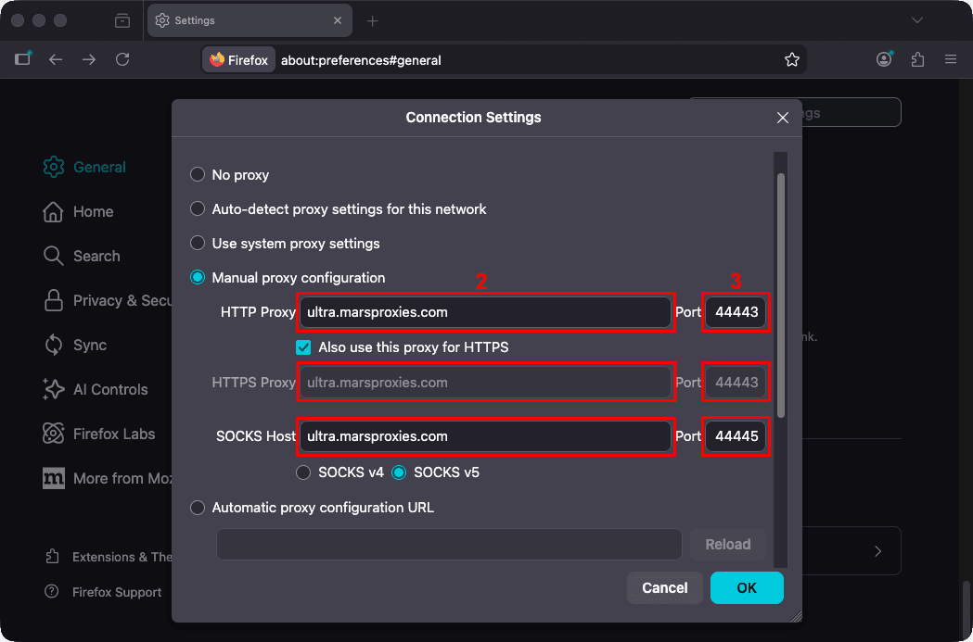Open the new tab plus icon
The image size is (973, 642).
click(372, 21)
